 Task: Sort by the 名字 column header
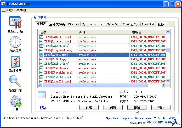coord(57,32)
